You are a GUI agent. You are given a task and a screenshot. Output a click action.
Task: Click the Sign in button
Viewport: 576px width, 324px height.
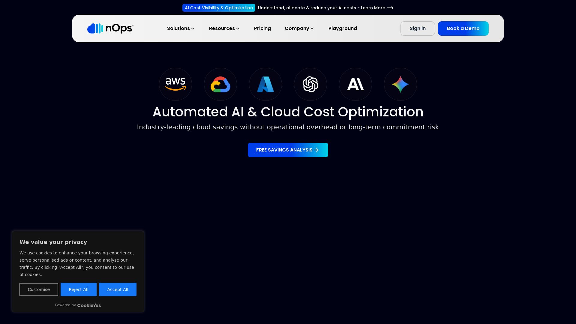click(x=418, y=28)
